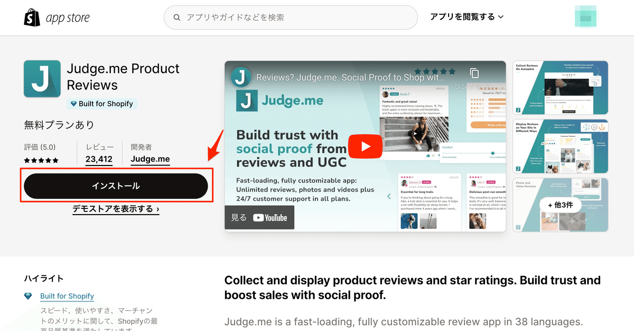Click the diamond icon in highlights

(x=28, y=296)
